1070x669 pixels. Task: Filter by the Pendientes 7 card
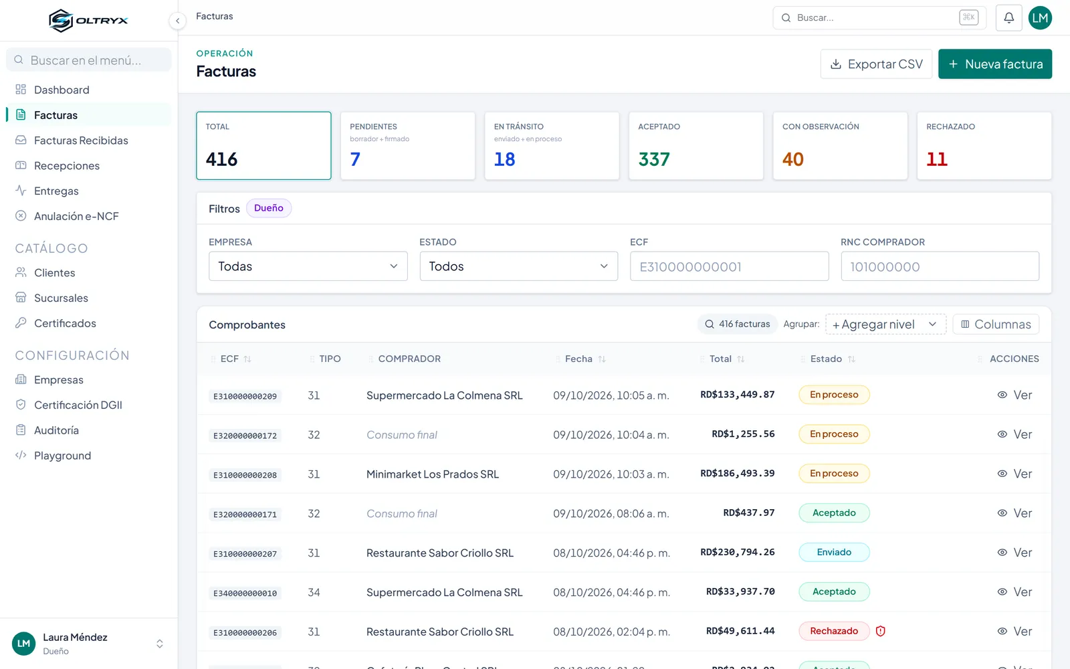[x=408, y=146]
